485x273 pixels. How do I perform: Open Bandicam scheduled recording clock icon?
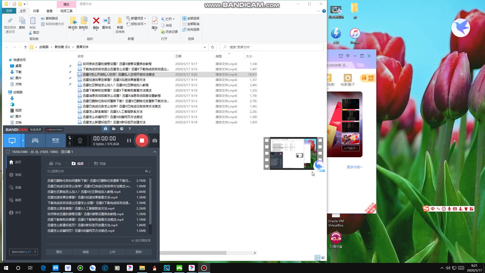(x=122, y=129)
